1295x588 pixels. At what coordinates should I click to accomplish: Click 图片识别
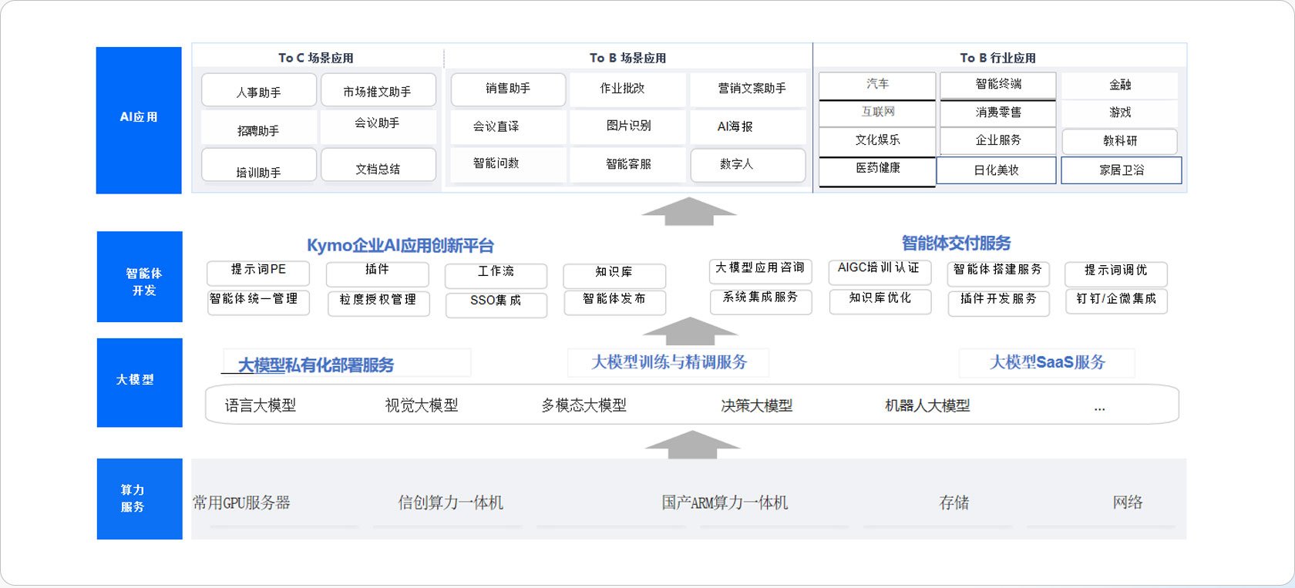click(x=627, y=127)
